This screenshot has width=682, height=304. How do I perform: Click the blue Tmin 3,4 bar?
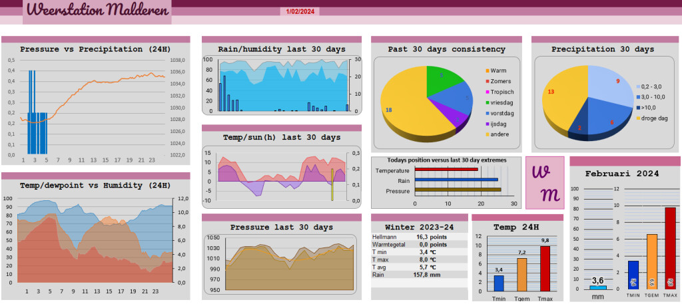coord(499,283)
